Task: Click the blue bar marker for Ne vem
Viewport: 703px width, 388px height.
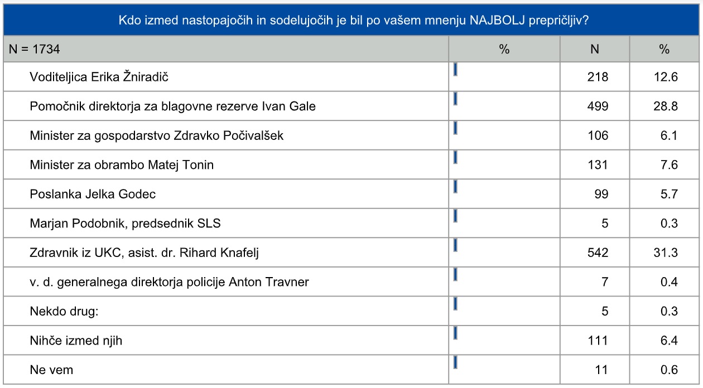Action: 456,362
